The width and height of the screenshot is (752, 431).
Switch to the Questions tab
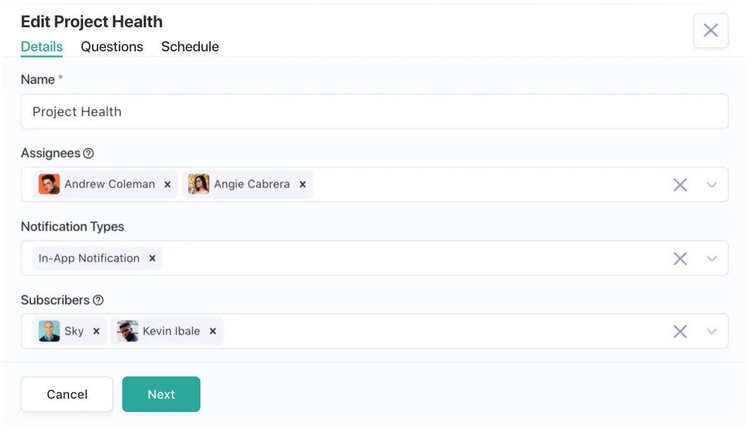[112, 46]
